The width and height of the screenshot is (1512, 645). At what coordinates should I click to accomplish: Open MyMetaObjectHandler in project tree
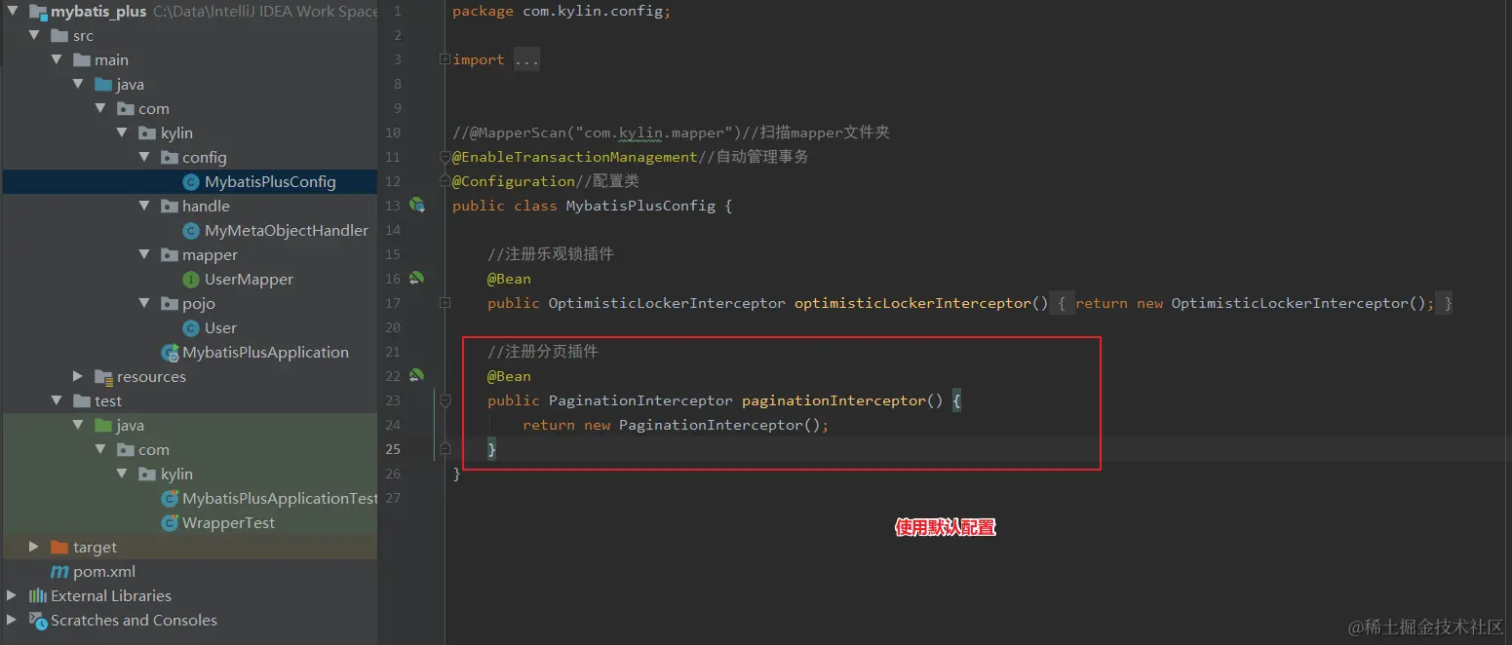coord(287,231)
